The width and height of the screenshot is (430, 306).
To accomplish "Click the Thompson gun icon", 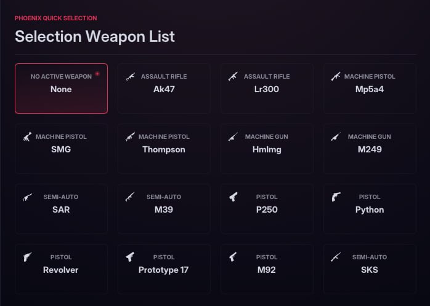I will 130,136.
